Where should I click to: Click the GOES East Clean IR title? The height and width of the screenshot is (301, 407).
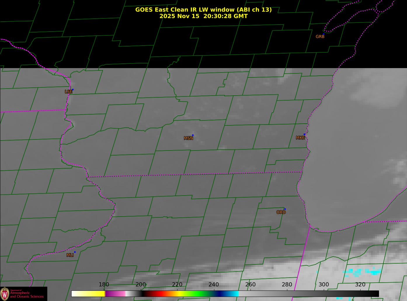click(x=203, y=10)
